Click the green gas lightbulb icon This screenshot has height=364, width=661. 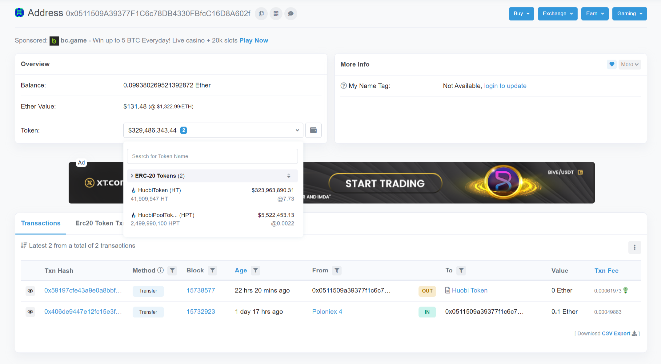[626, 290]
